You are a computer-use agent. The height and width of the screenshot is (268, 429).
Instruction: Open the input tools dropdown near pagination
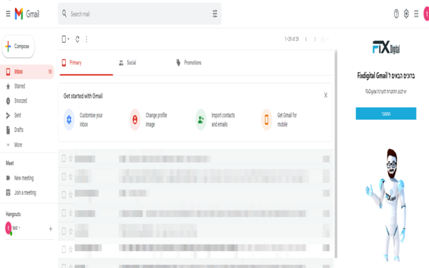(x=325, y=40)
